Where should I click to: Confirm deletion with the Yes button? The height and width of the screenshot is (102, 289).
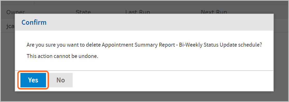pos(33,80)
